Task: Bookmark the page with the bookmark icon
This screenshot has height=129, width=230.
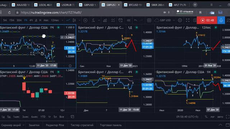Action: [200, 13]
